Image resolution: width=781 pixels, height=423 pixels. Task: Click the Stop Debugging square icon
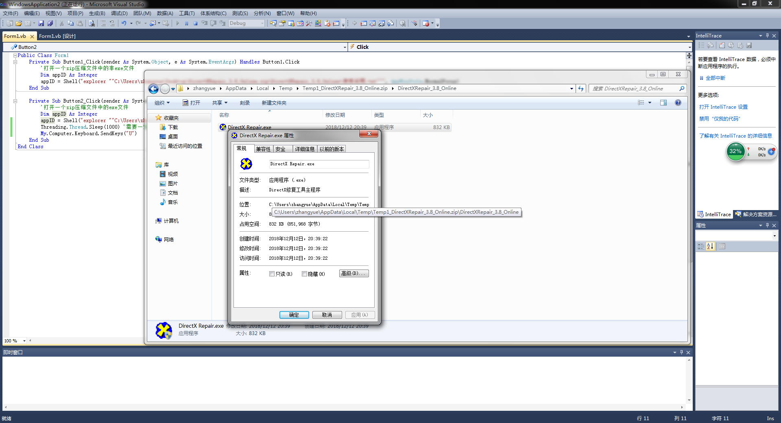click(x=195, y=24)
